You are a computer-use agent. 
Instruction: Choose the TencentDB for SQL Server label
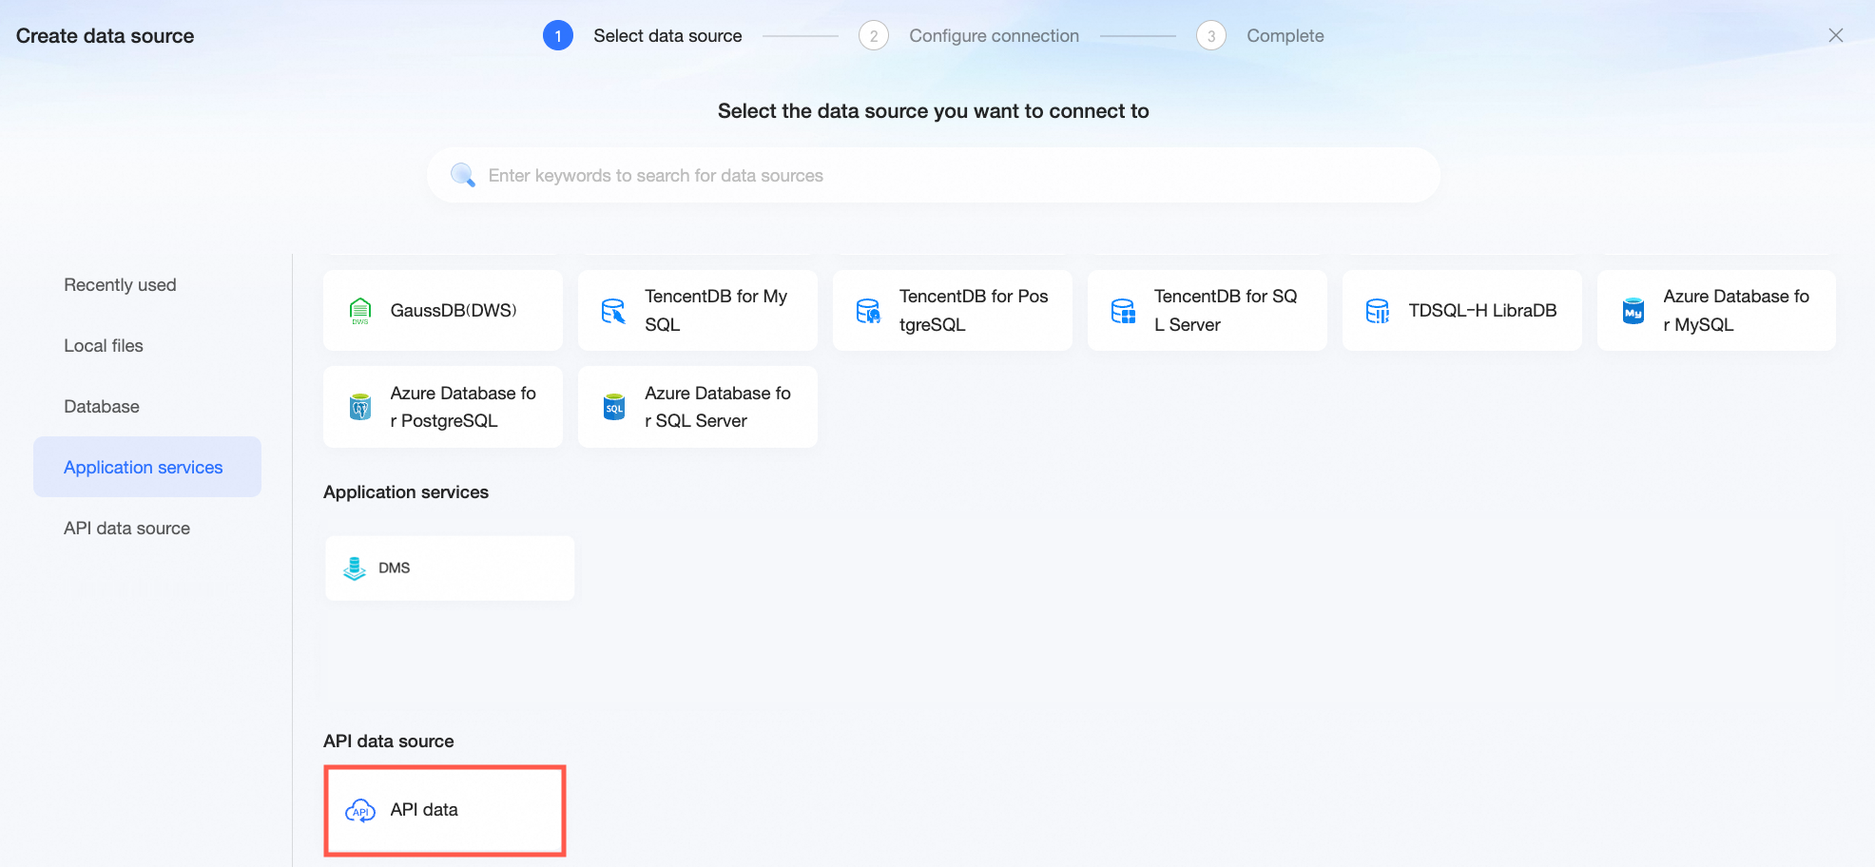tap(1226, 311)
